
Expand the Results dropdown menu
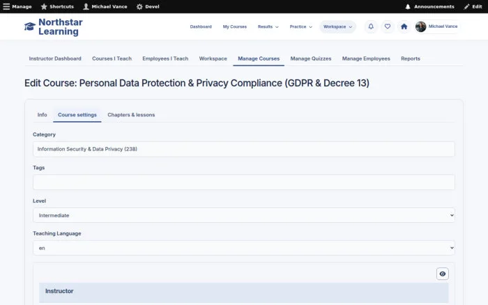268,26
